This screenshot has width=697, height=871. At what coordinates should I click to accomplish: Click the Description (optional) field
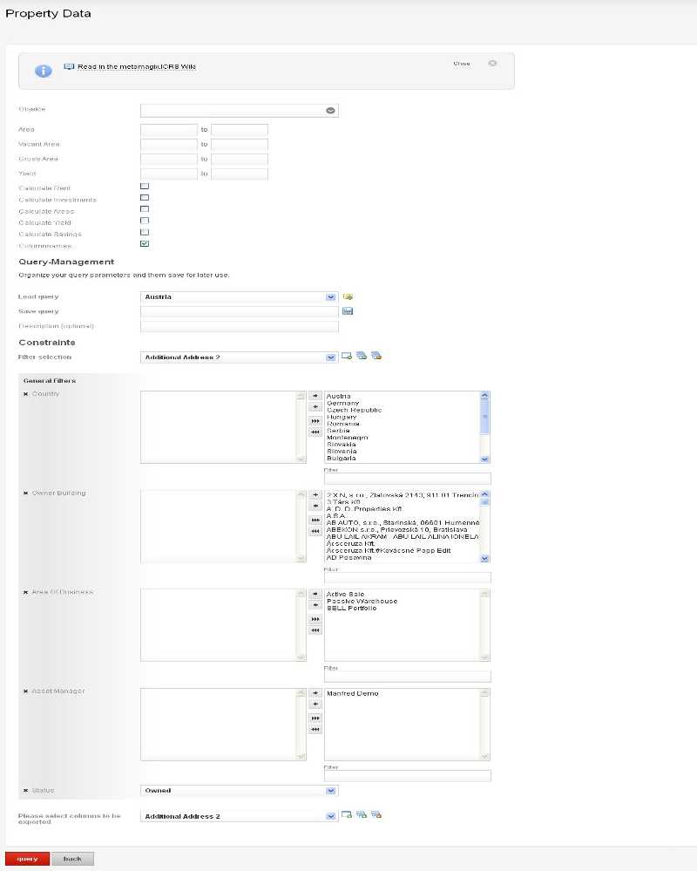coord(240,327)
